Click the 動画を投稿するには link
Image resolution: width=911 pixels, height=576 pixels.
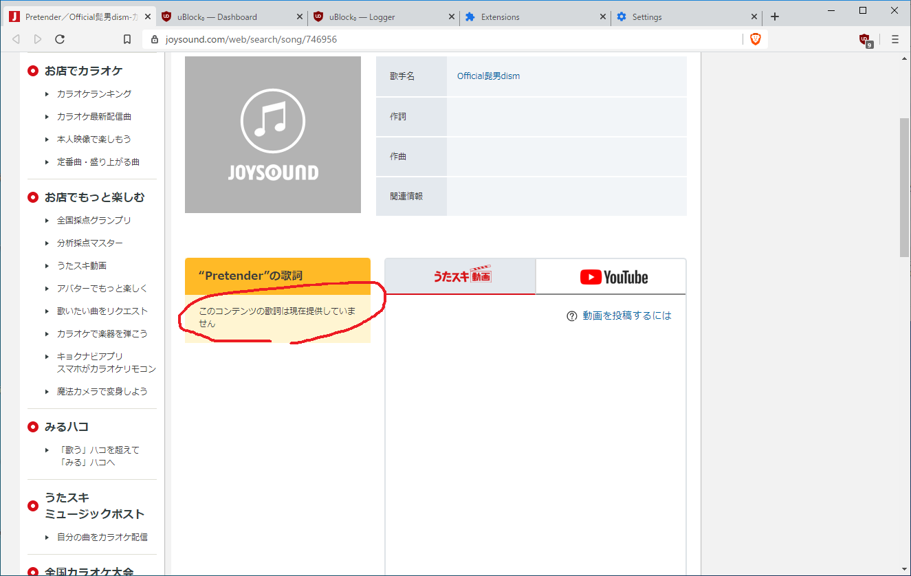pos(626,315)
